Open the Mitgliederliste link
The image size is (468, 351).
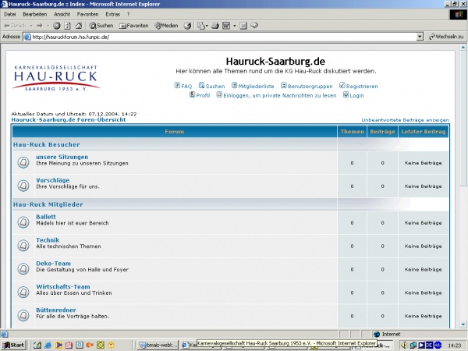point(253,86)
